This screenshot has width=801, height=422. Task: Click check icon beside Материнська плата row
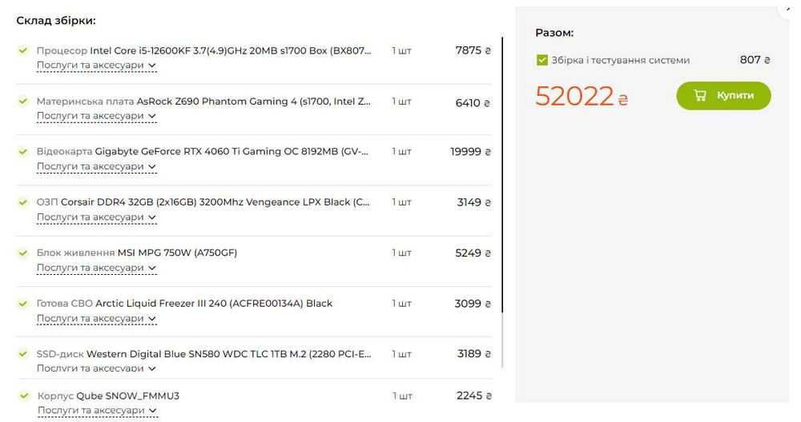23,102
